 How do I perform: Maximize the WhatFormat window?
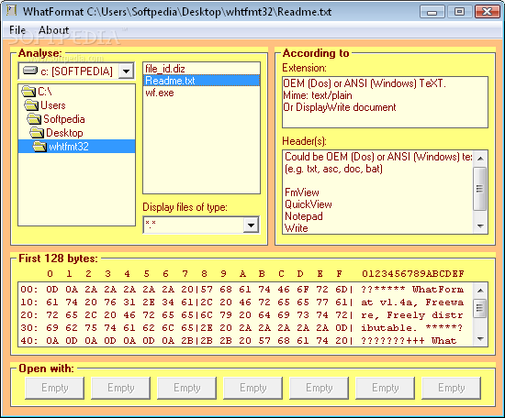pos(459,12)
